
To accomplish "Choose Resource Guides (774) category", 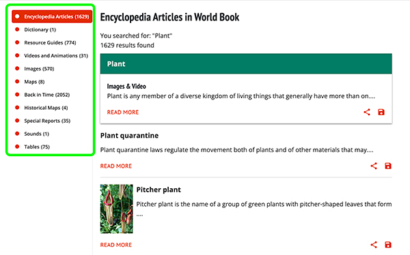I will [50, 42].
